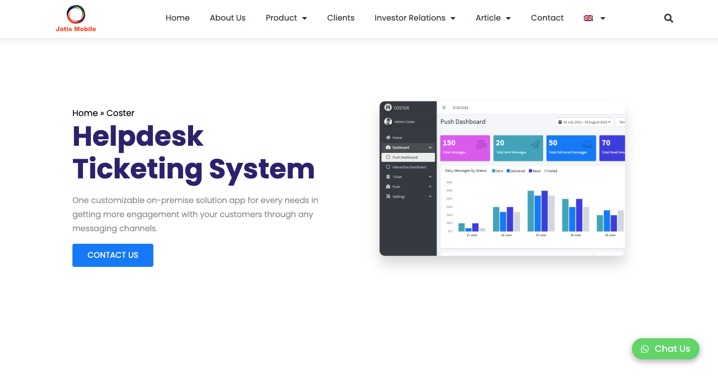718x387 pixels.
Task: Click the Jatis Mobile logo
Action: [75, 19]
